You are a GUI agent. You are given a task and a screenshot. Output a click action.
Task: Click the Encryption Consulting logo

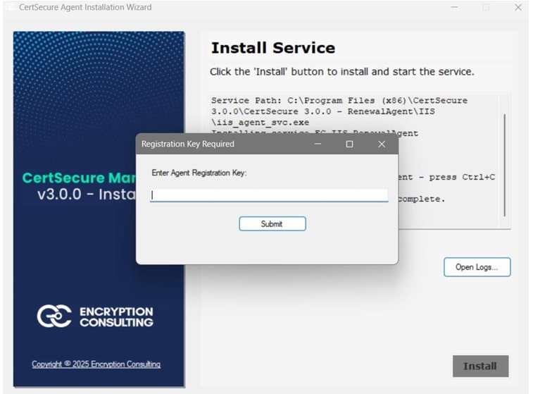click(95, 316)
